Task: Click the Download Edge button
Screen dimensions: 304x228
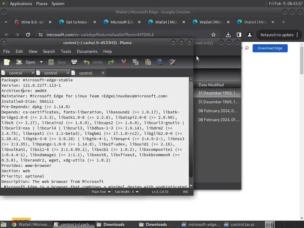Action: [270, 48]
